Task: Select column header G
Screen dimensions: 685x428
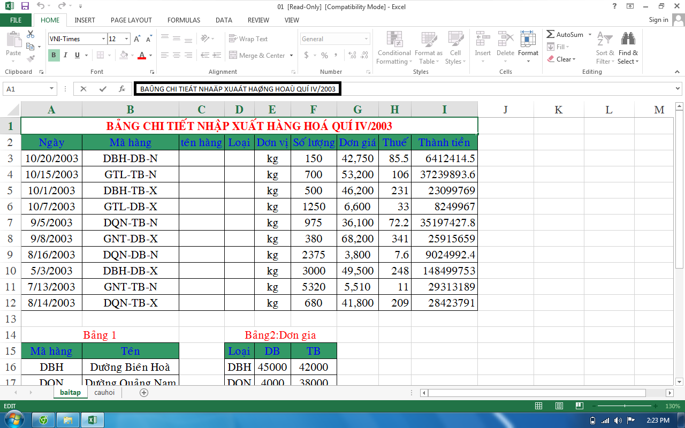Action: tap(357, 110)
